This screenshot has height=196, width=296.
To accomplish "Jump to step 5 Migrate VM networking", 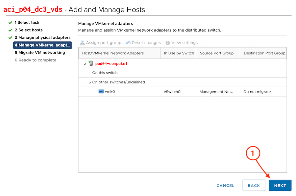I will pos(40,53).
